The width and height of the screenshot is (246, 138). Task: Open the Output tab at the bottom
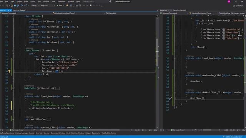coord(88,133)
